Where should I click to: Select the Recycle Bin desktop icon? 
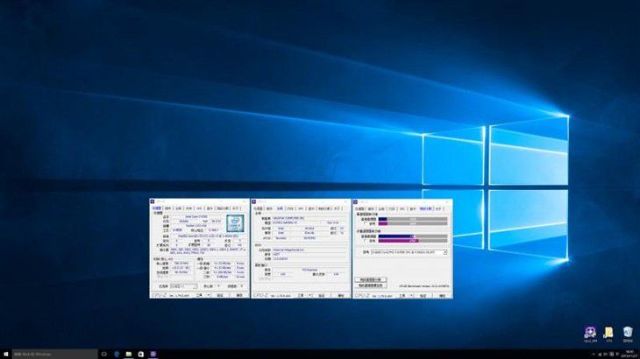pos(628,334)
